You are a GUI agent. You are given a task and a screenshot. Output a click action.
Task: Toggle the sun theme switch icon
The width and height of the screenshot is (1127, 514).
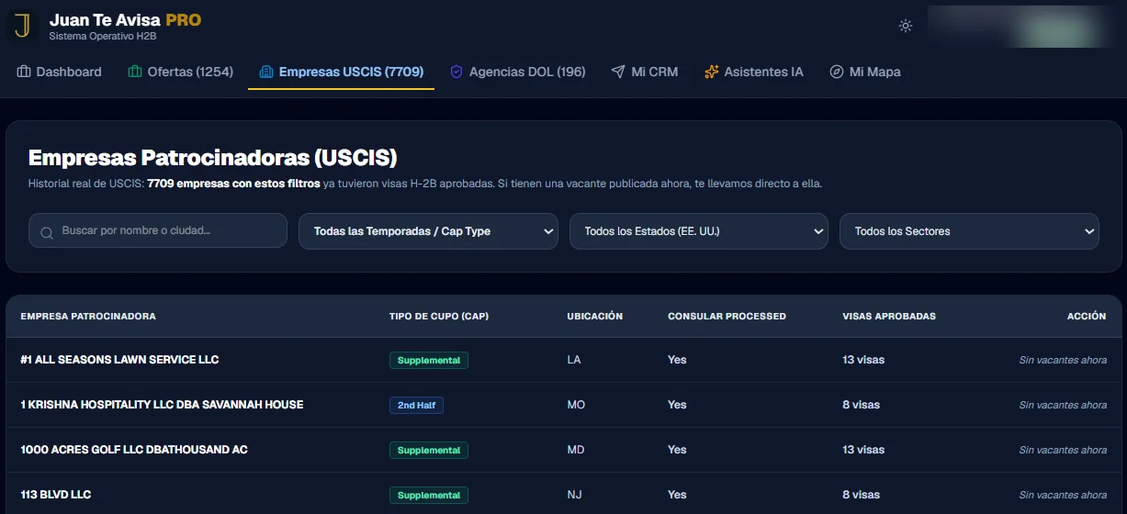point(906,26)
